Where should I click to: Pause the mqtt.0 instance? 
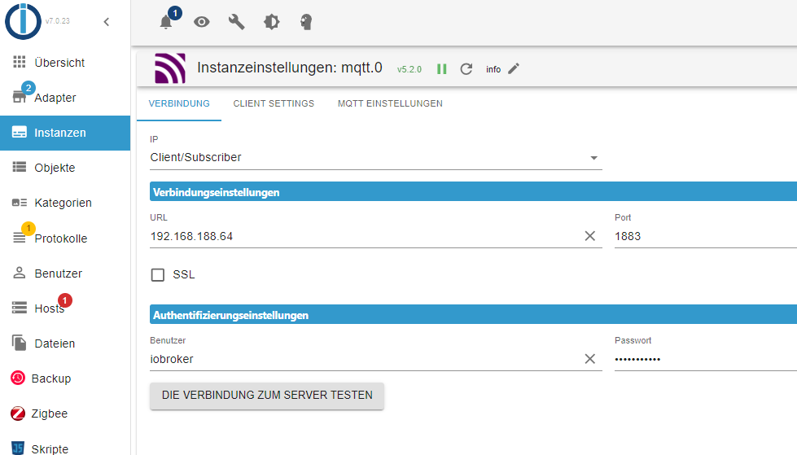(x=442, y=69)
